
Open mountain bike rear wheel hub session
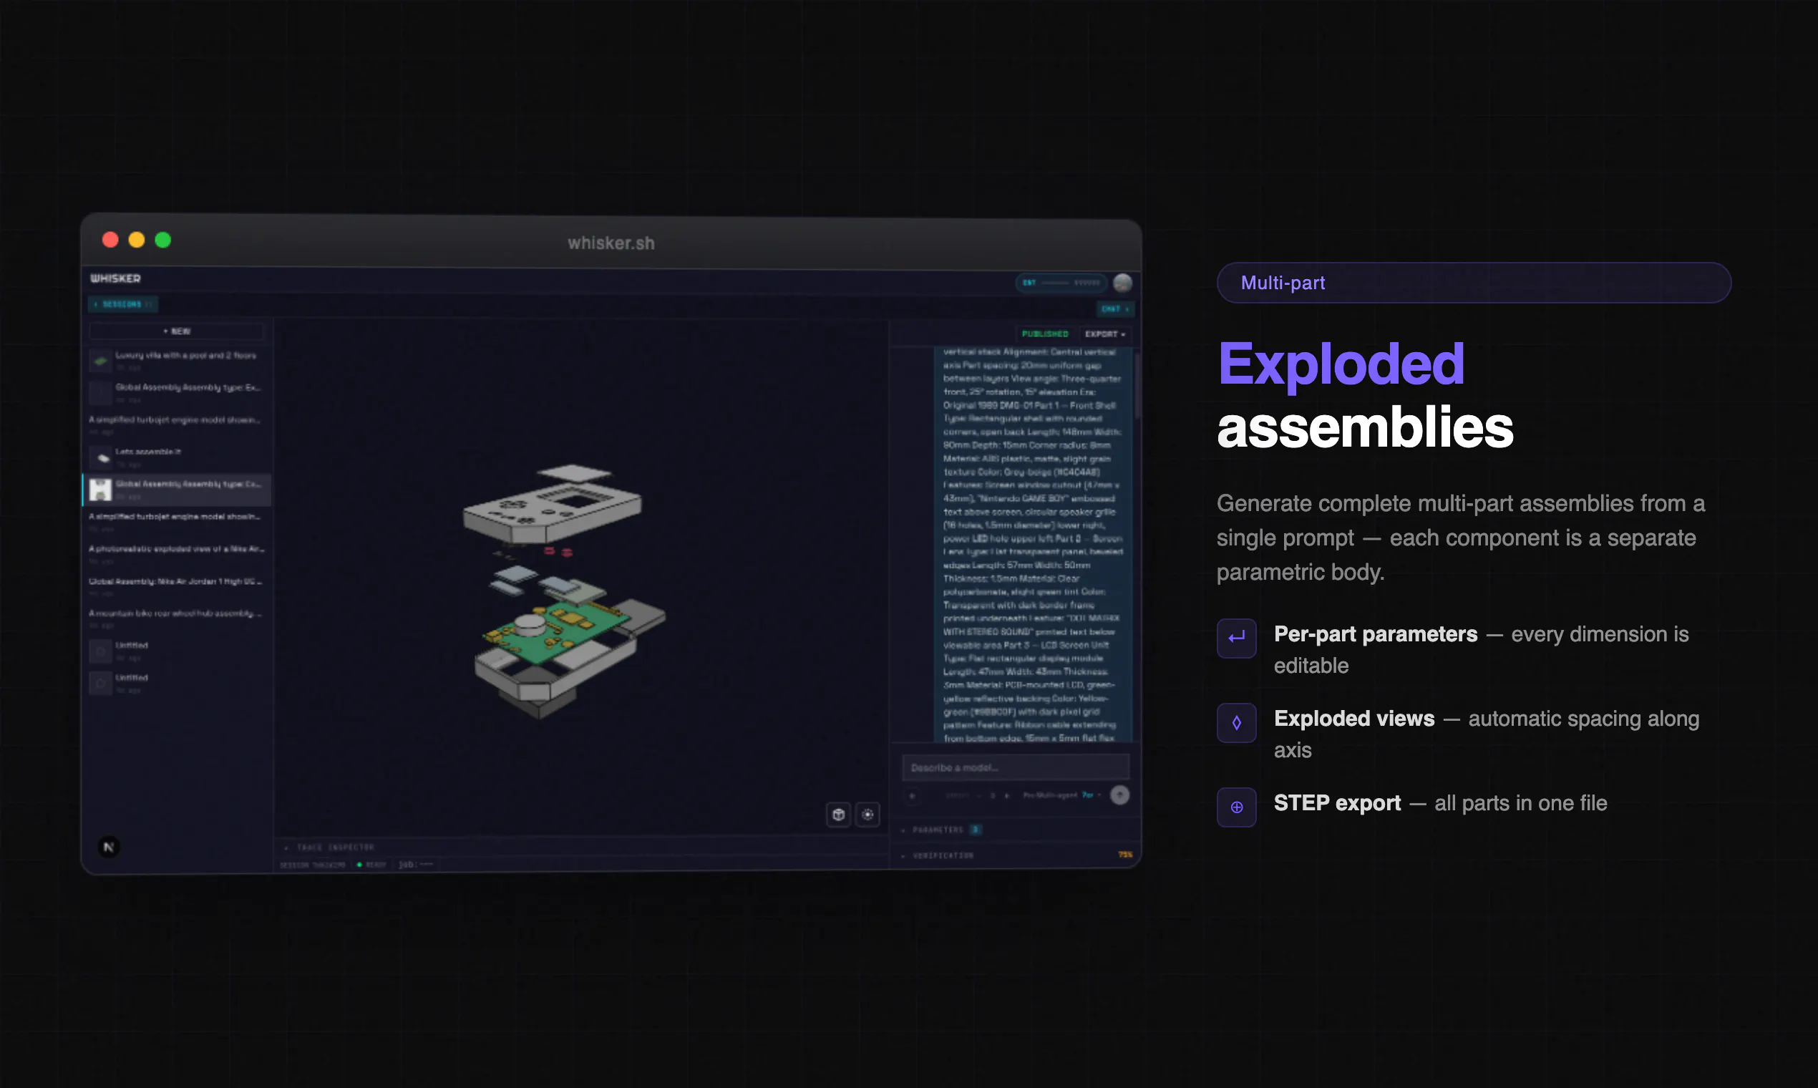click(177, 618)
